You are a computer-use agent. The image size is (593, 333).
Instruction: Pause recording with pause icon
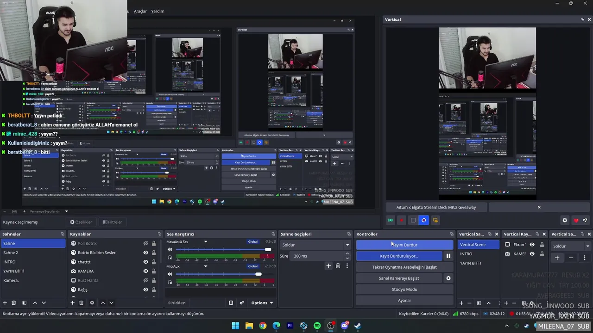(x=448, y=256)
